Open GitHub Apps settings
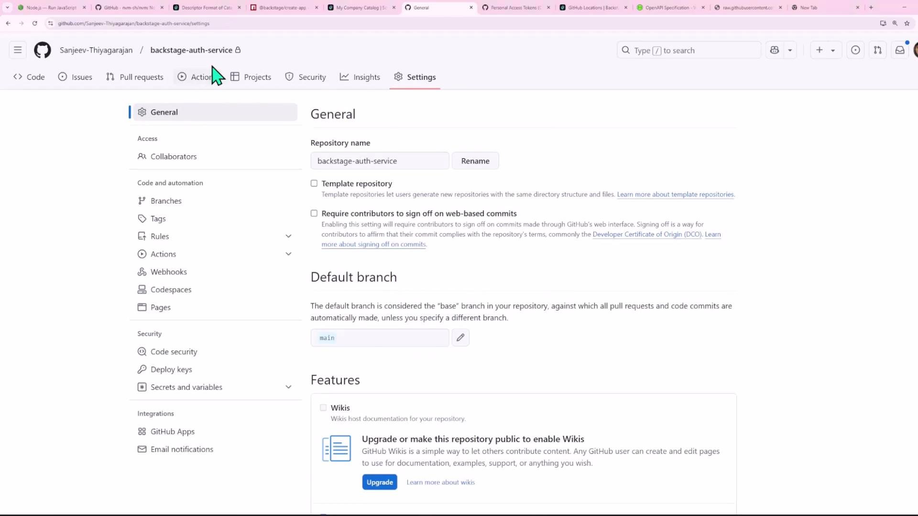The height and width of the screenshot is (516, 918). pyautogui.click(x=215, y=431)
